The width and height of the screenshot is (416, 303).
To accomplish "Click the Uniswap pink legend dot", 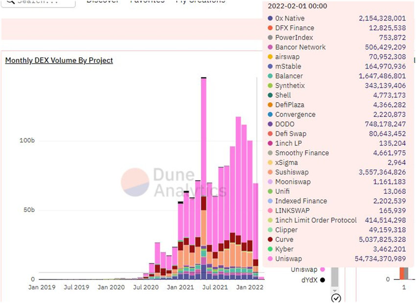I will click(x=323, y=270).
